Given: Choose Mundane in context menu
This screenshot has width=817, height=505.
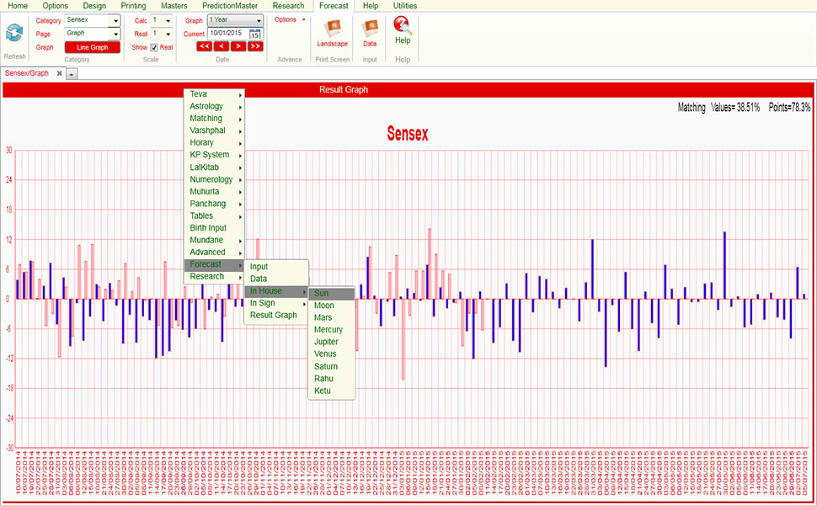Looking at the screenshot, I should [x=214, y=240].
